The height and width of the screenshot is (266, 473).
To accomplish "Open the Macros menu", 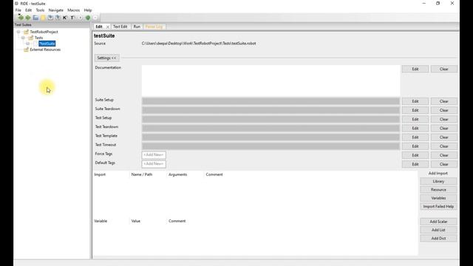I will tap(74, 10).
